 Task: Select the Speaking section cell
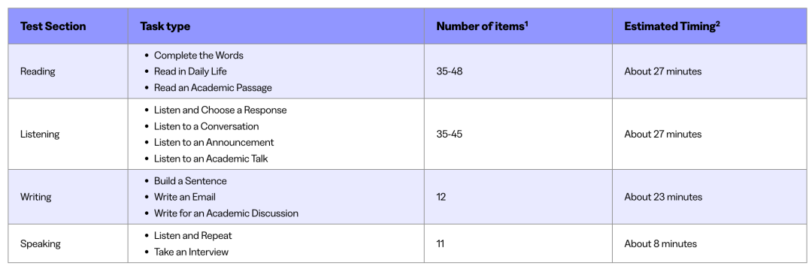click(x=39, y=244)
